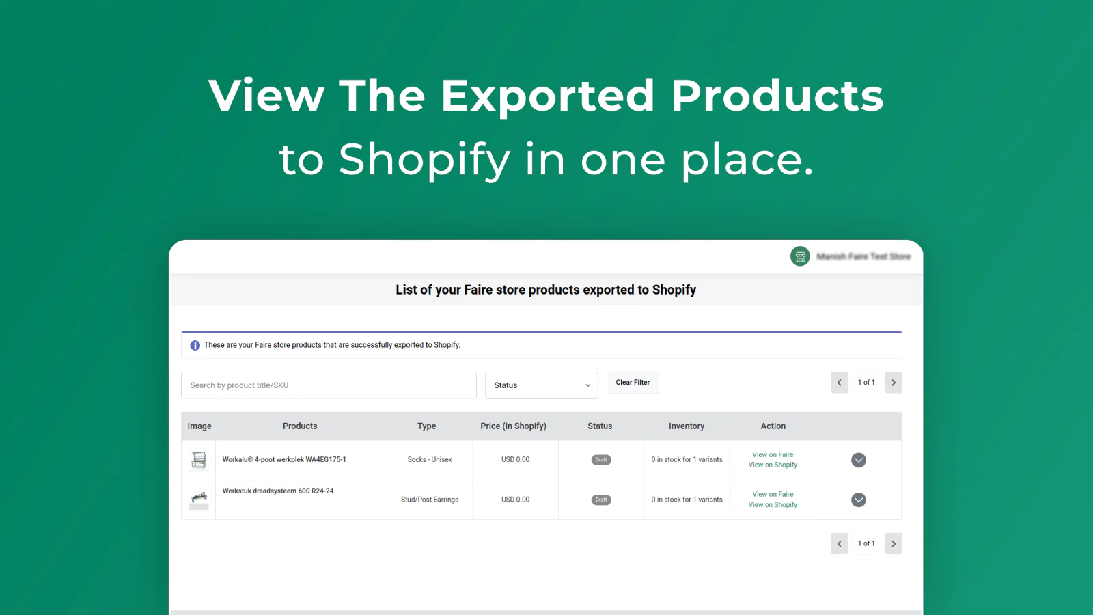This screenshot has height=615, width=1093.
Task: Go to next page in top pagination
Action: [x=894, y=383]
